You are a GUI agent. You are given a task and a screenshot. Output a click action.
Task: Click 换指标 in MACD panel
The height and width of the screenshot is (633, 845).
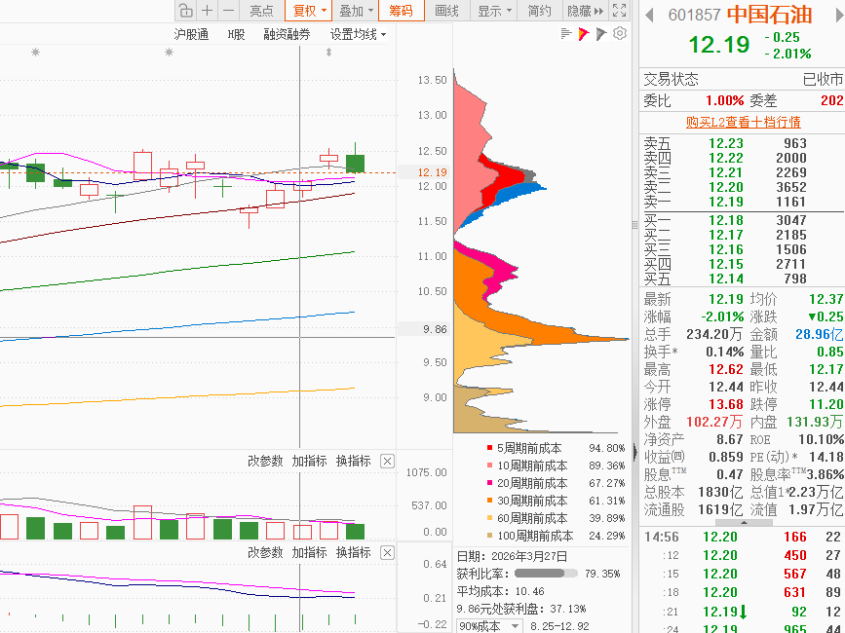[354, 553]
